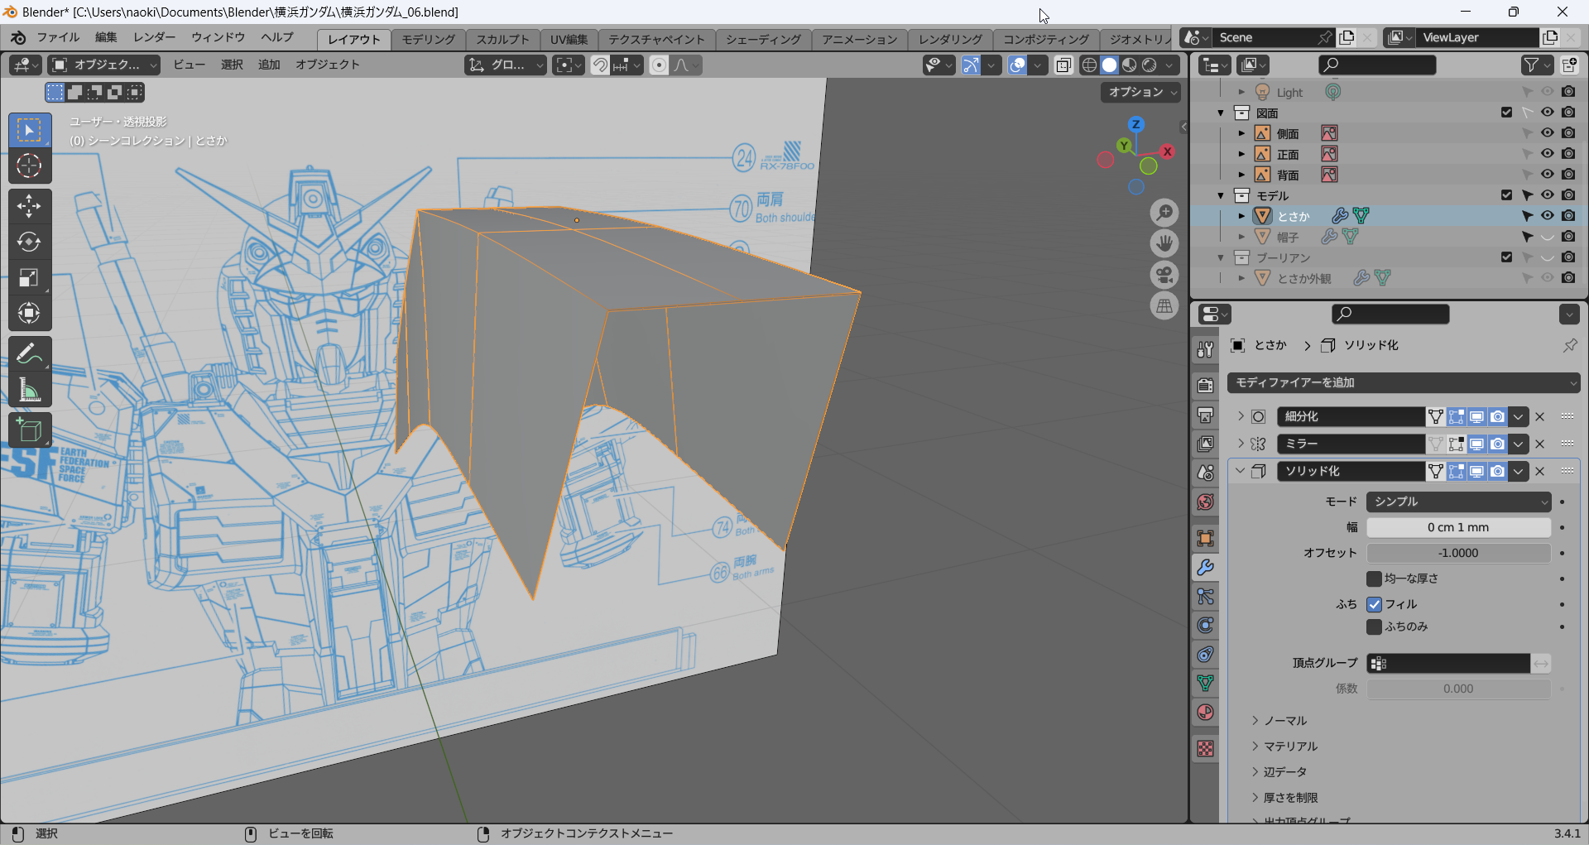
Task: Expand the ノーマル section
Action: point(1285,721)
